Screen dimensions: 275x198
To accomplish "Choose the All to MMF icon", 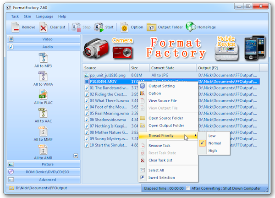I will (43, 131).
